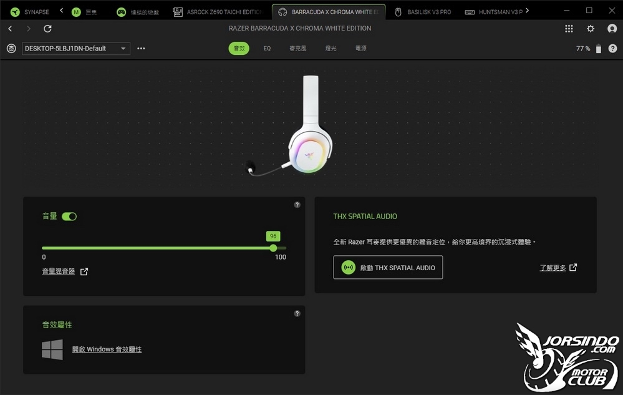Open the help question mark in the toolbar
The width and height of the screenshot is (623, 395).
(612, 49)
